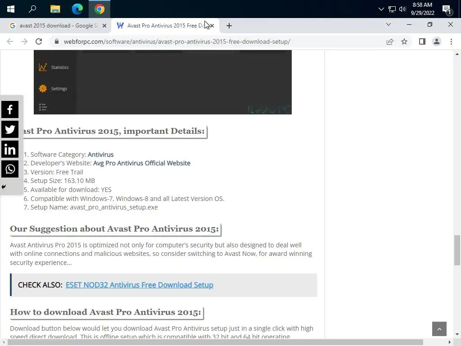Click the URL address bar
Viewport: 461px width, 346px height.
177,41
